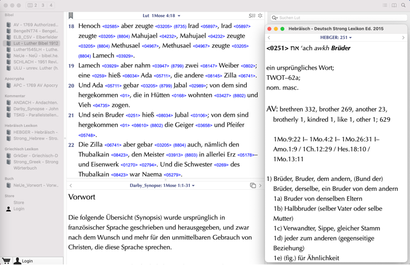
Task: Open the list view icon in toolbar
Action: [x=385, y=6]
